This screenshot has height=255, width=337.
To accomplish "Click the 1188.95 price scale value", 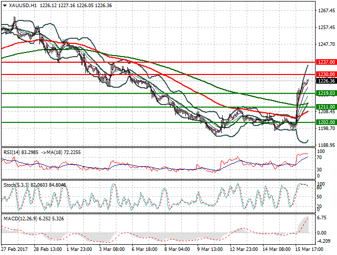I will pyautogui.click(x=325, y=145).
